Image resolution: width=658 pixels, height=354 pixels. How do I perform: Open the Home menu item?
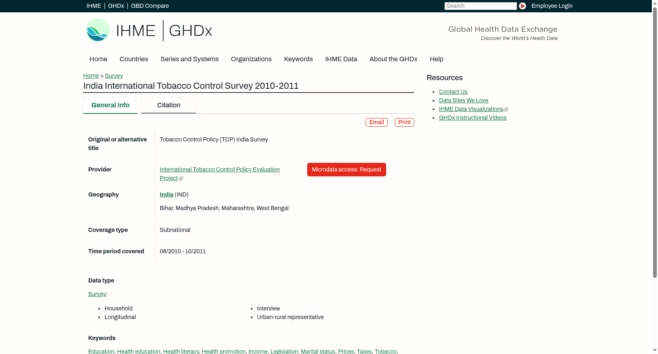point(98,59)
